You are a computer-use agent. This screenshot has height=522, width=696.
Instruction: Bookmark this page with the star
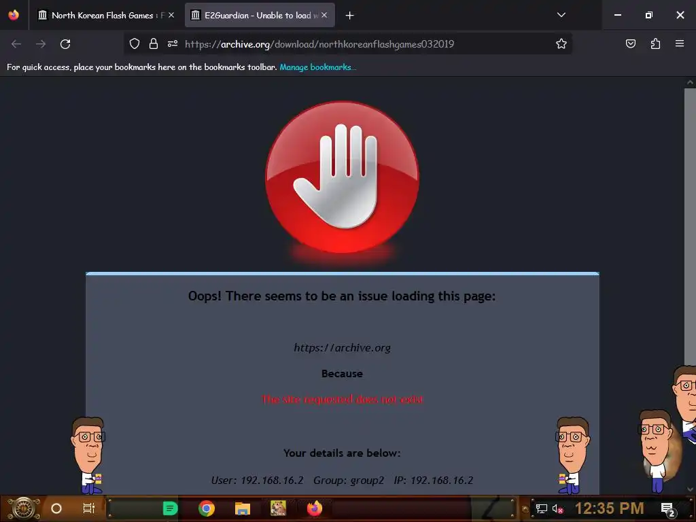point(561,43)
